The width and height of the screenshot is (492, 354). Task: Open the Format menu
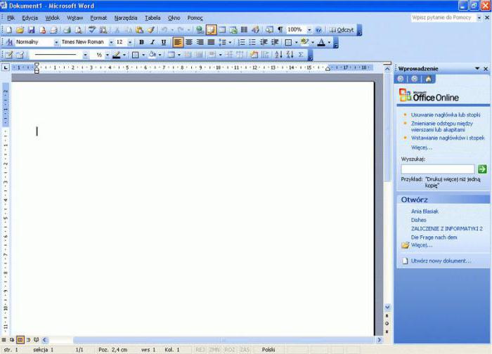point(98,18)
